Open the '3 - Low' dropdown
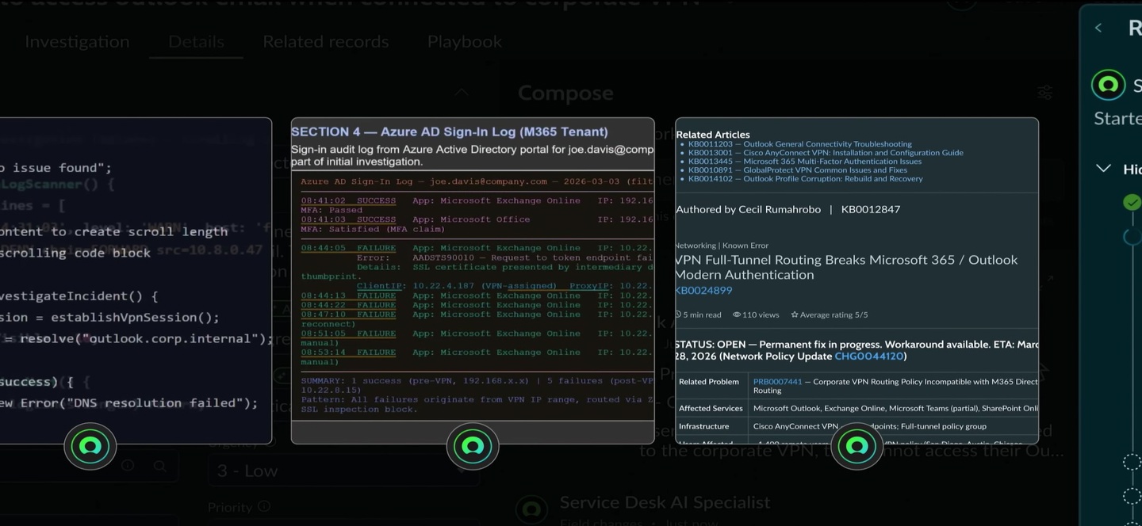Viewport: 1142px width, 526px height. pos(343,471)
